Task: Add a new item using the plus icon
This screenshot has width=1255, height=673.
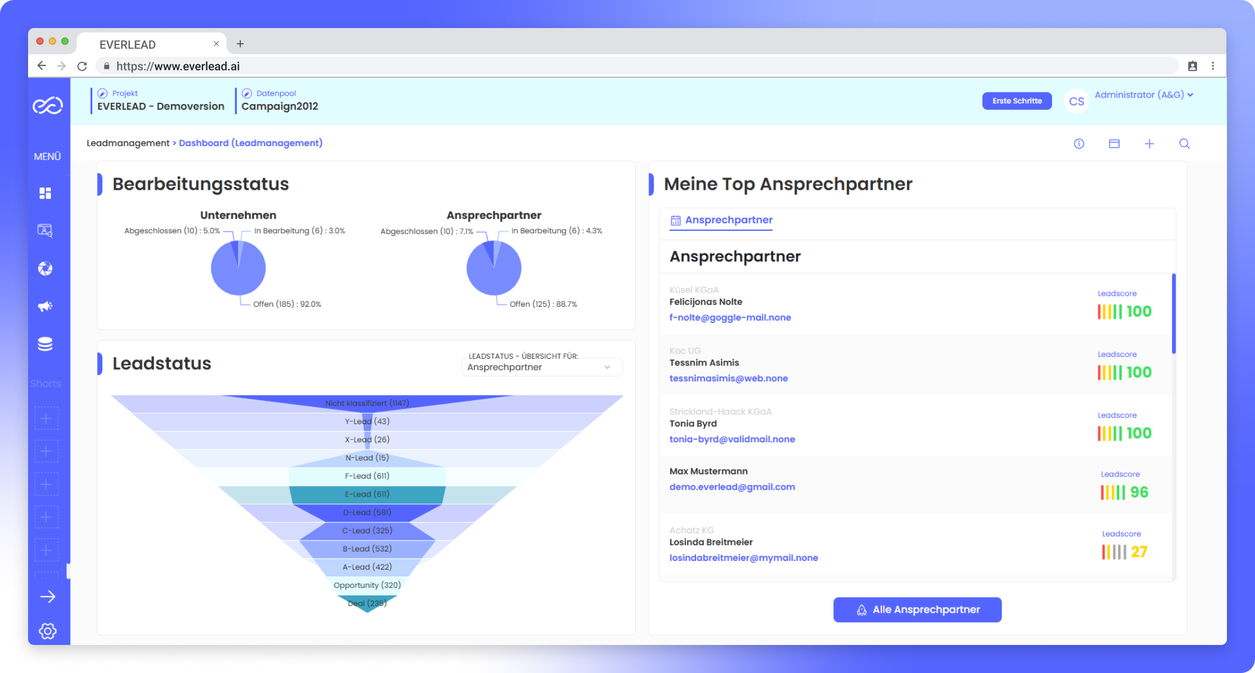Action: coord(1150,143)
